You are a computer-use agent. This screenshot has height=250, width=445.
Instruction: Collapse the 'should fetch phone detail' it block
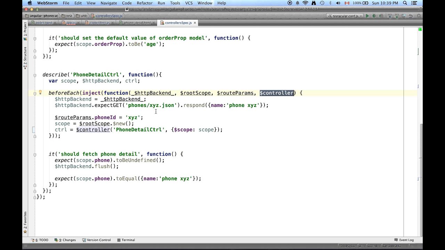35,154
